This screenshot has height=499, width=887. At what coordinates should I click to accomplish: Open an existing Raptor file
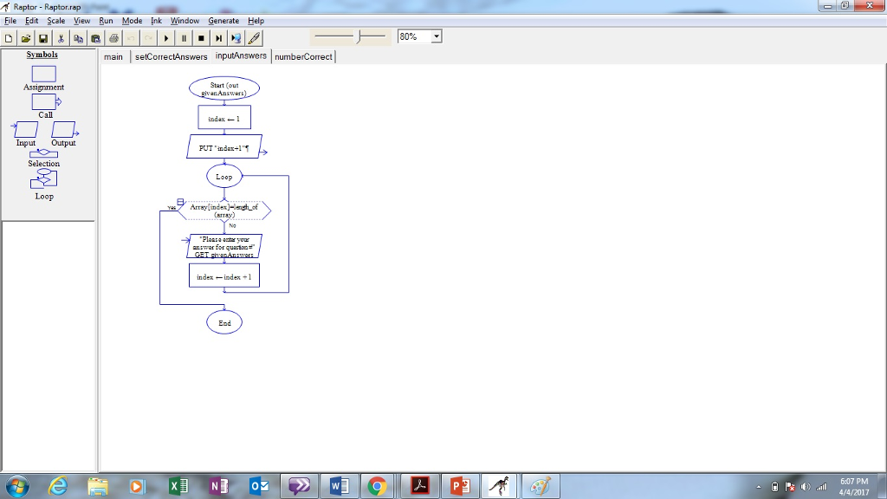24,37
